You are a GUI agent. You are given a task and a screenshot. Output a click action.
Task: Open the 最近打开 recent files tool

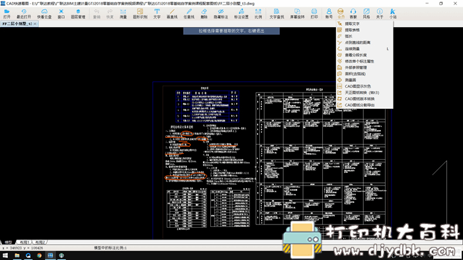24,14
